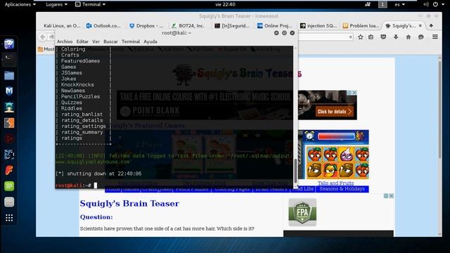Open browser downloads arrow icon

pos(396,37)
